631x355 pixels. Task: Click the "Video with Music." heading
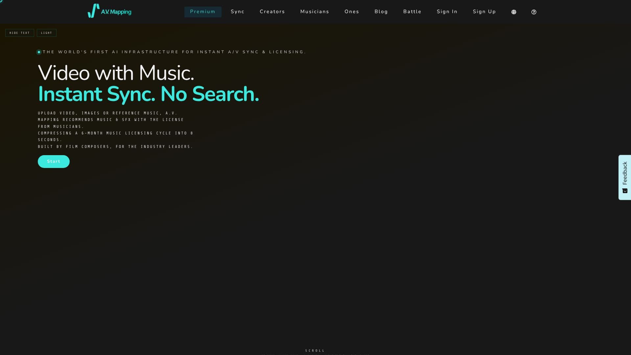(x=116, y=73)
